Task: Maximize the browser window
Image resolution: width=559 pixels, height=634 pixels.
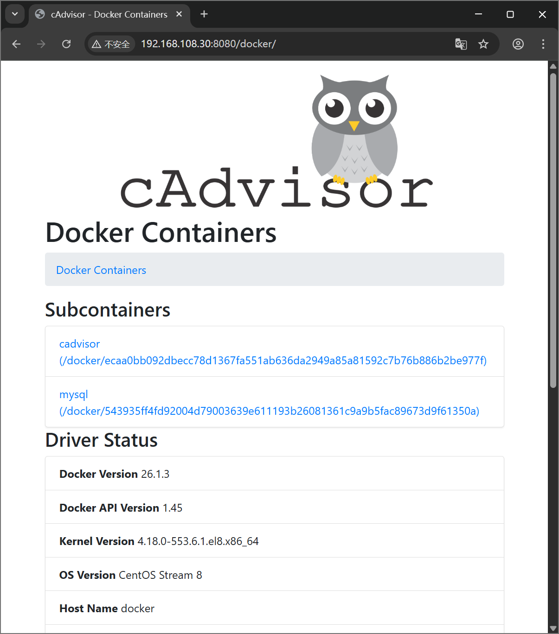Action: (510, 14)
